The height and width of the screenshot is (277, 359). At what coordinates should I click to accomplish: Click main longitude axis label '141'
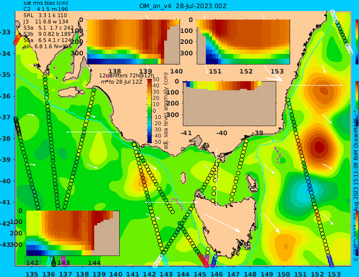(x=133, y=274)
